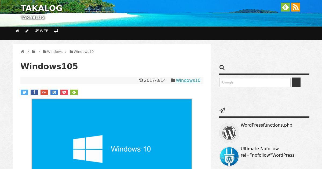Screen dimensions: 322x169
Task: Click the first breadcrumb folder icon
Action: click(34, 52)
